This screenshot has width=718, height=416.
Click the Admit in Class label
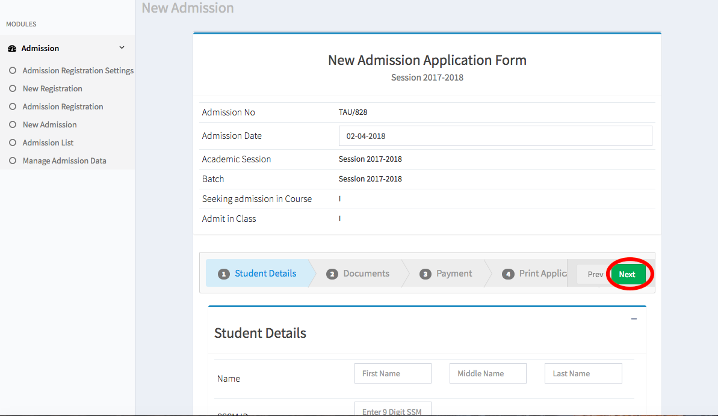coord(229,218)
